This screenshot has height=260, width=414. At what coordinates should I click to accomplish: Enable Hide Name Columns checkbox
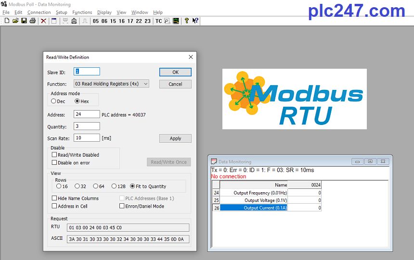coord(54,198)
